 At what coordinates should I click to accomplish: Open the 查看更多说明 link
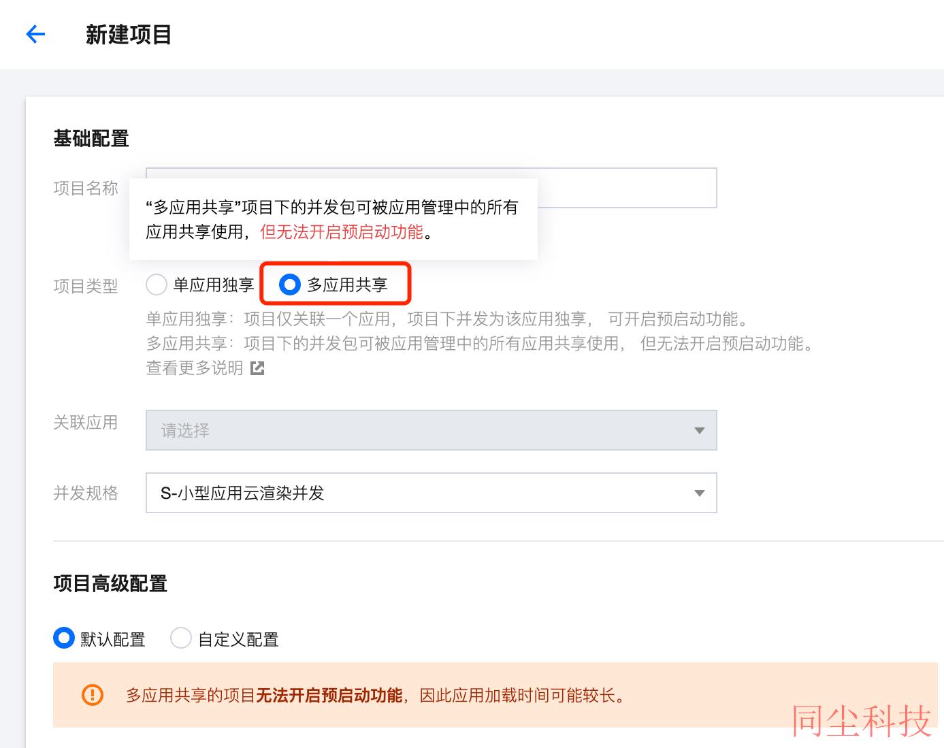click(195, 368)
